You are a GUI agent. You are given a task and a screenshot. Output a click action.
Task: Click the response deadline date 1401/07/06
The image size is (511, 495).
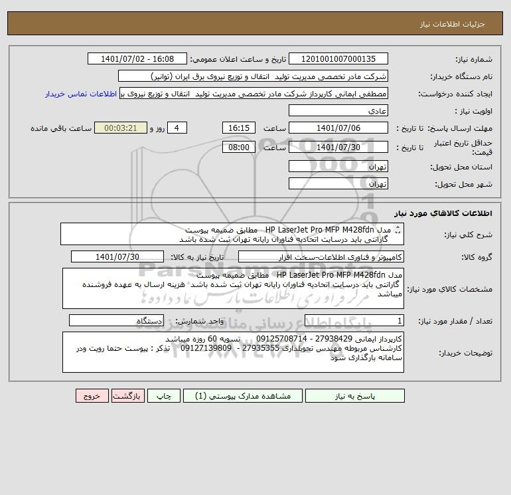[x=338, y=128]
